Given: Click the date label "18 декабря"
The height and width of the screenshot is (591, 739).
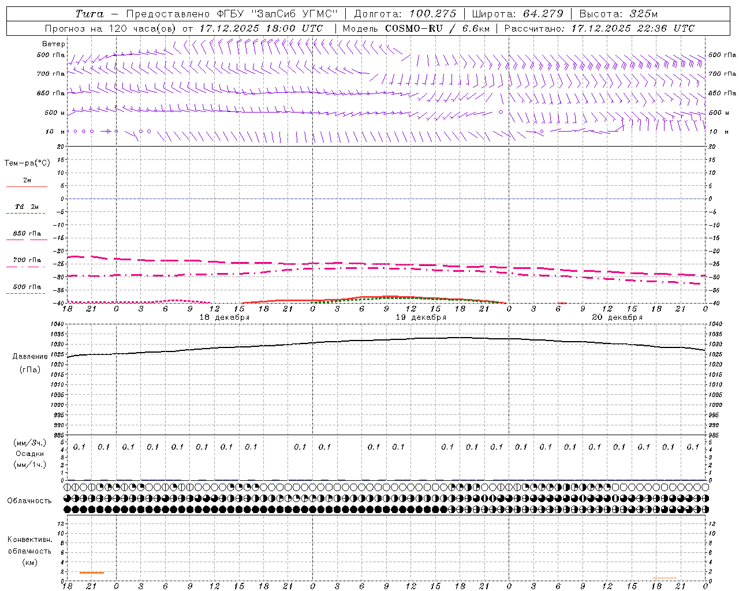Looking at the screenshot, I should tap(225, 317).
